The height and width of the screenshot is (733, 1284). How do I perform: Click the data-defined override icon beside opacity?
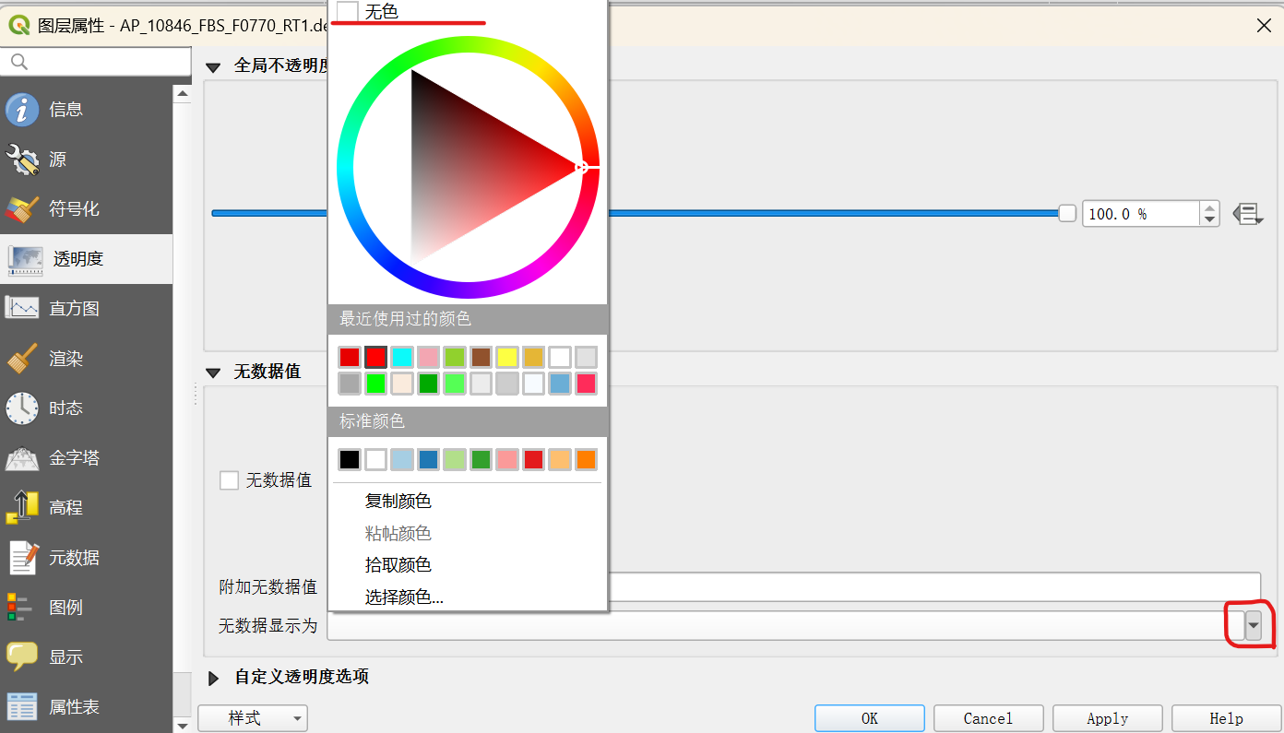[1247, 214]
